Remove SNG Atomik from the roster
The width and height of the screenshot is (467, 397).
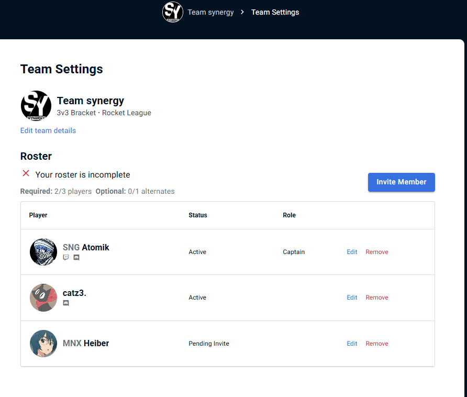pos(377,252)
